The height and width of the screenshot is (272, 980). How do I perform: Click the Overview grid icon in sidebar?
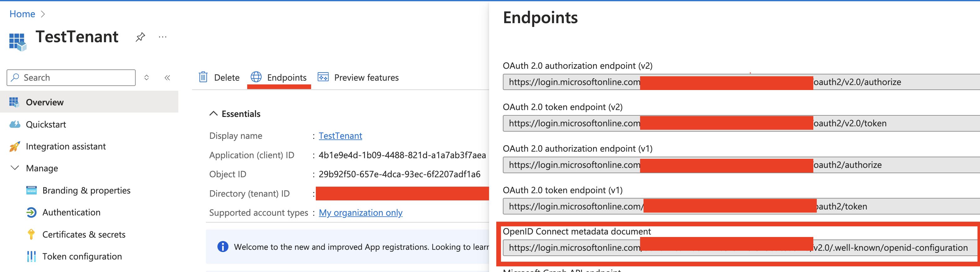pyautogui.click(x=14, y=102)
